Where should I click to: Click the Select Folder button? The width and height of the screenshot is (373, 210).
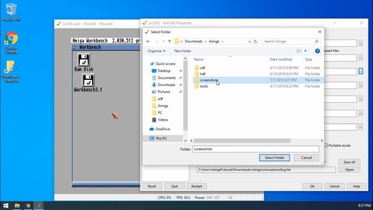[x=275, y=157]
